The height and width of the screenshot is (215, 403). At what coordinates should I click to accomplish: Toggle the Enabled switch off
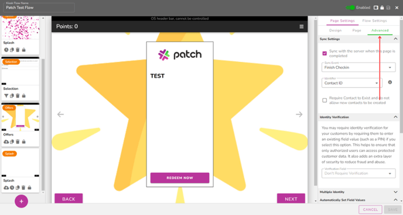(350, 8)
